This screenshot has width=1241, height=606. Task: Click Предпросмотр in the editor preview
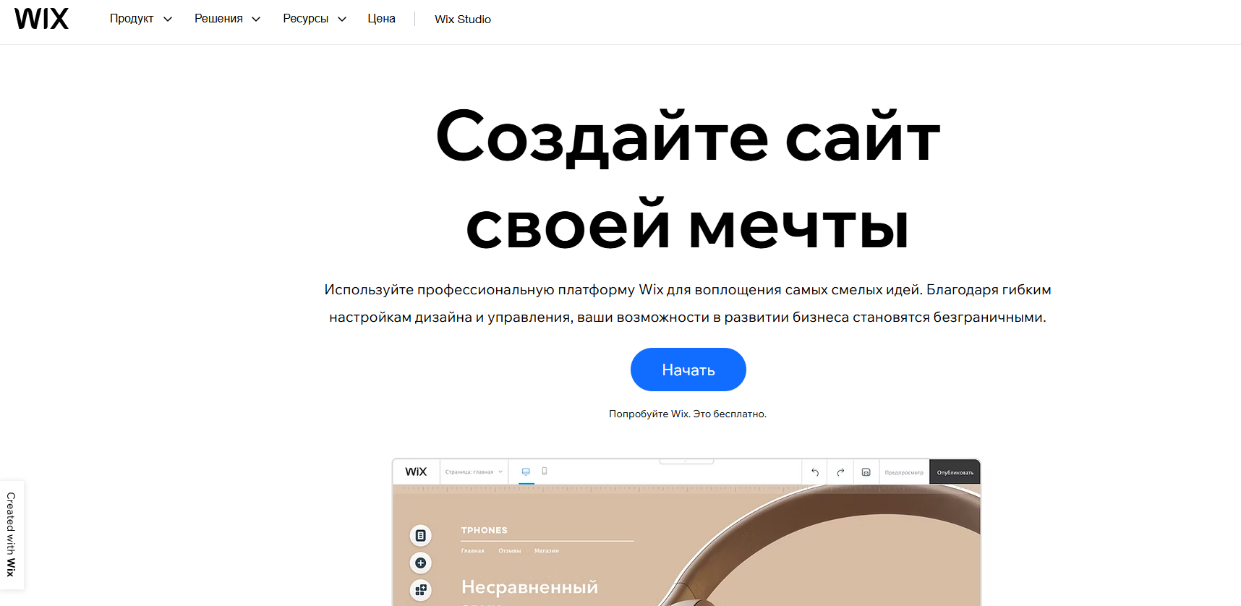coord(904,472)
